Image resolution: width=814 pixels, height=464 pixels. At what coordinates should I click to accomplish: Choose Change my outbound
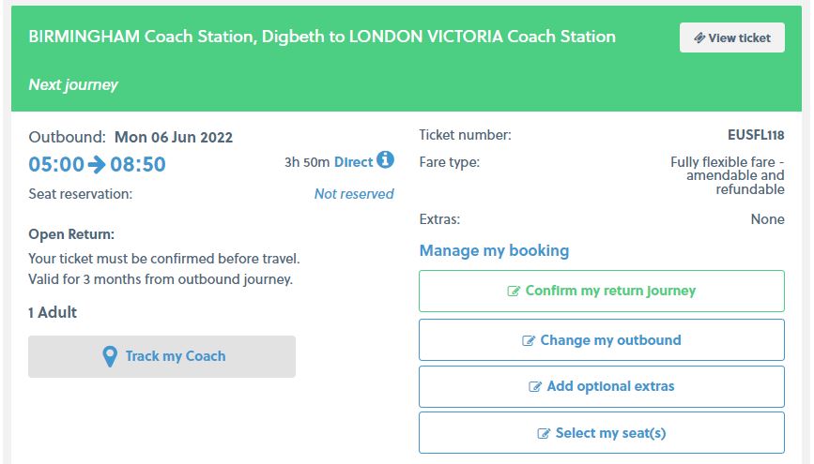(x=602, y=340)
